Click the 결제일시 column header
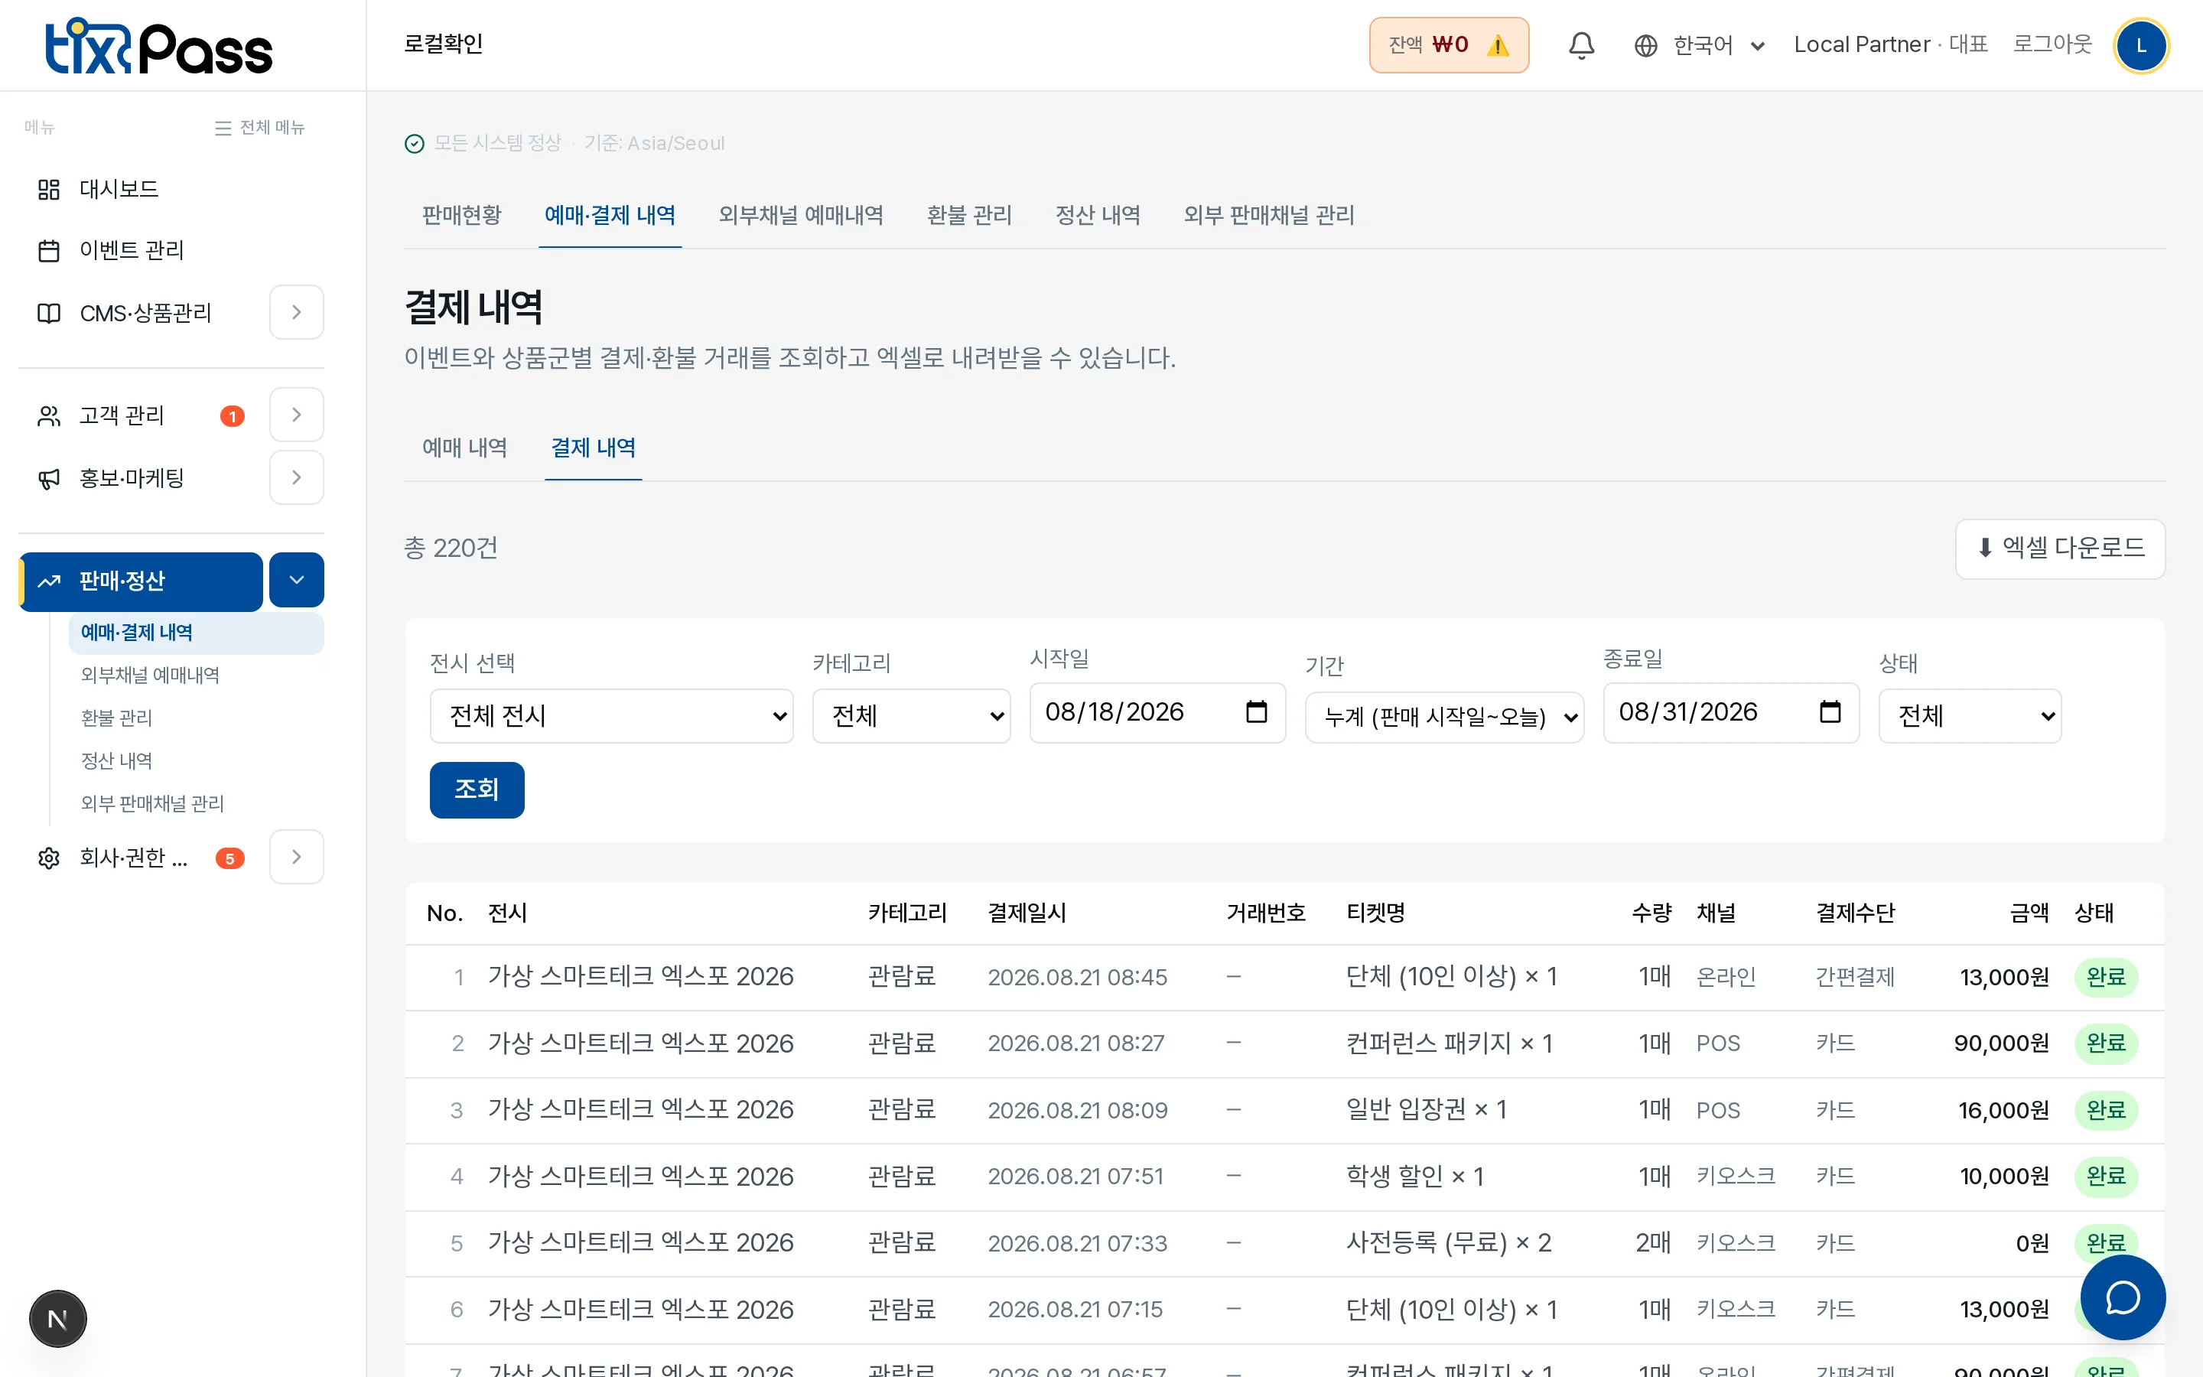 [1027, 913]
